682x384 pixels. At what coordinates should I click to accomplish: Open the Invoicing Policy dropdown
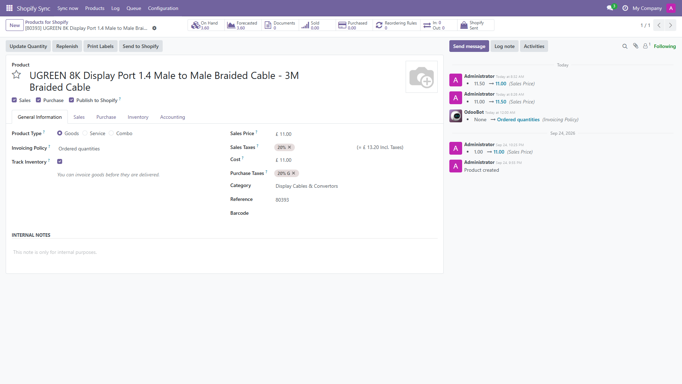click(x=138, y=149)
